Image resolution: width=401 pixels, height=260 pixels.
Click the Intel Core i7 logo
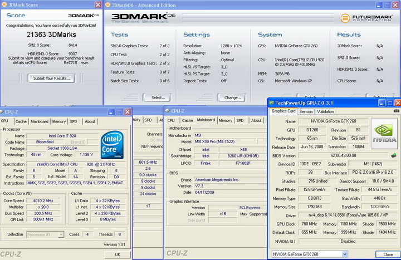(x=112, y=145)
